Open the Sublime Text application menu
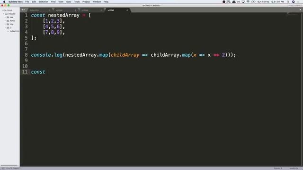 pyautogui.click(x=16, y=2)
